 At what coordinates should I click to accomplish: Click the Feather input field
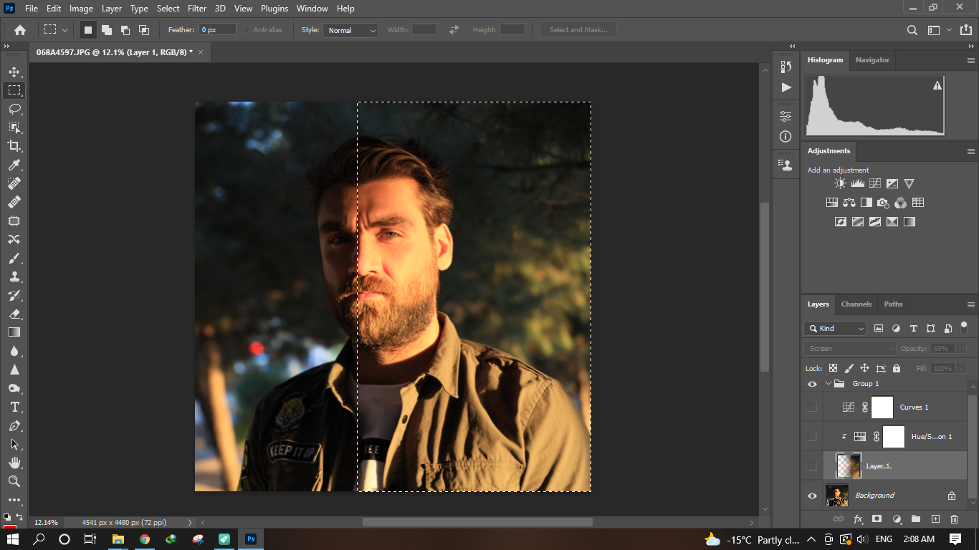click(218, 30)
